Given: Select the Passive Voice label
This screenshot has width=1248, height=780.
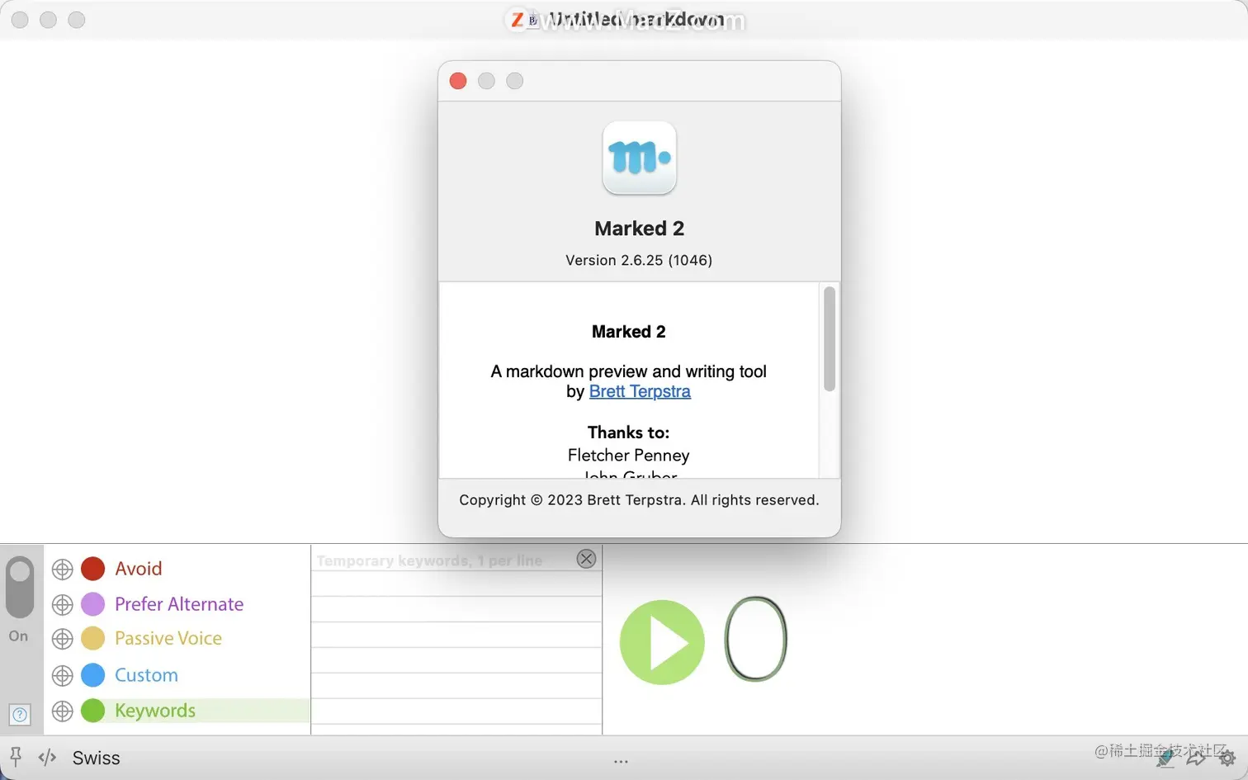Looking at the screenshot, I should coord(168,639).
